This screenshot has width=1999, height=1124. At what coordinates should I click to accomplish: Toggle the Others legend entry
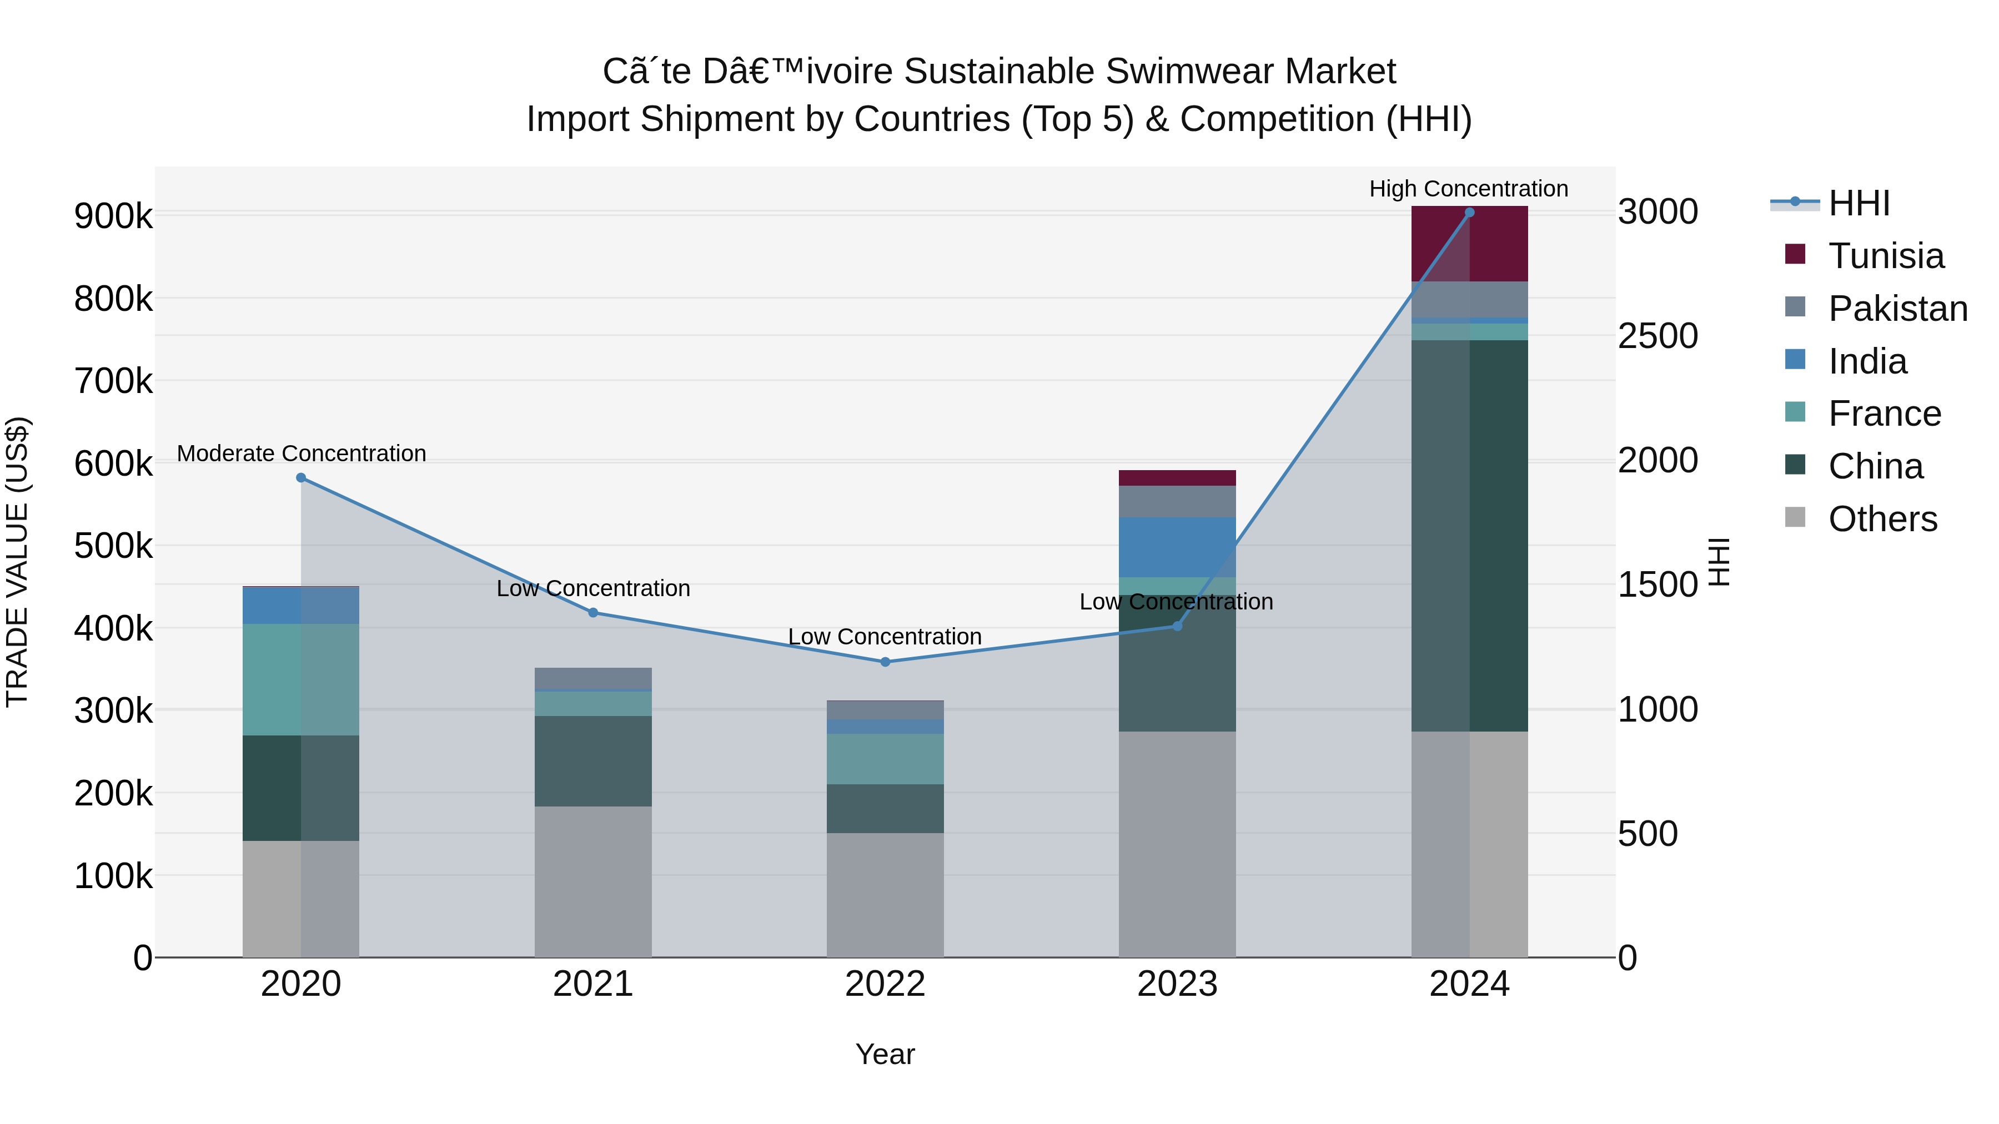coord(1861,519)
